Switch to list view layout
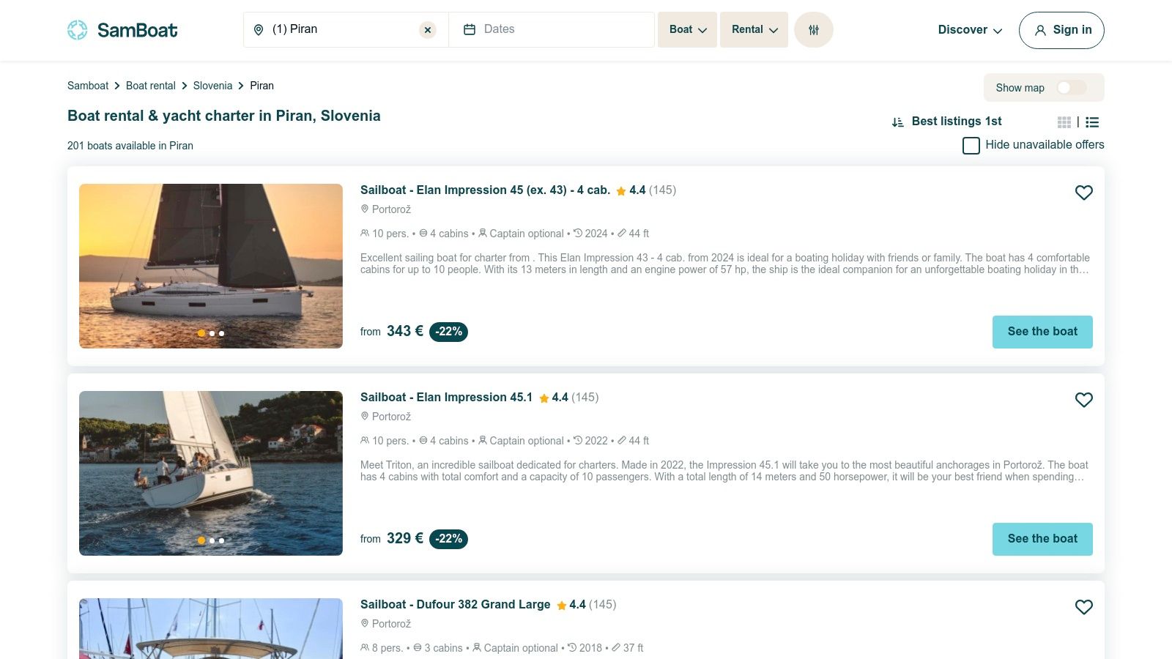Image resolution: width=1172 pixels, height=659 pixels. point(1092,122)
